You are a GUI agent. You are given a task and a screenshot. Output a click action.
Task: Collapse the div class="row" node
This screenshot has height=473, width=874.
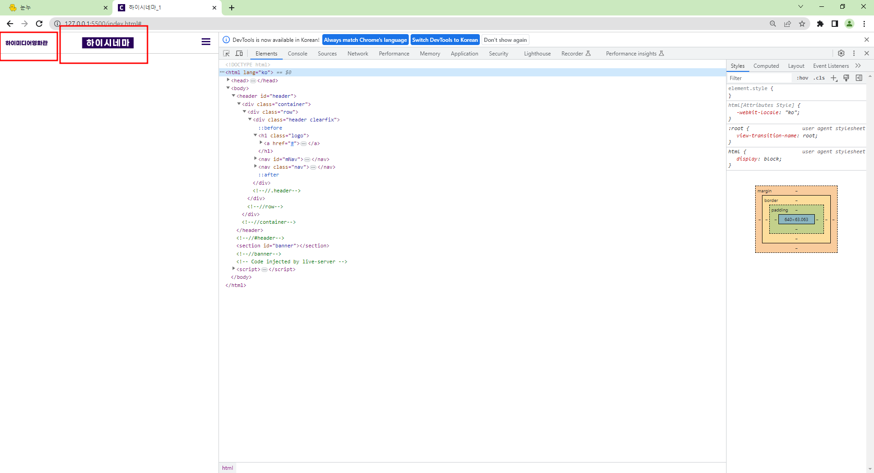(244, 111)
